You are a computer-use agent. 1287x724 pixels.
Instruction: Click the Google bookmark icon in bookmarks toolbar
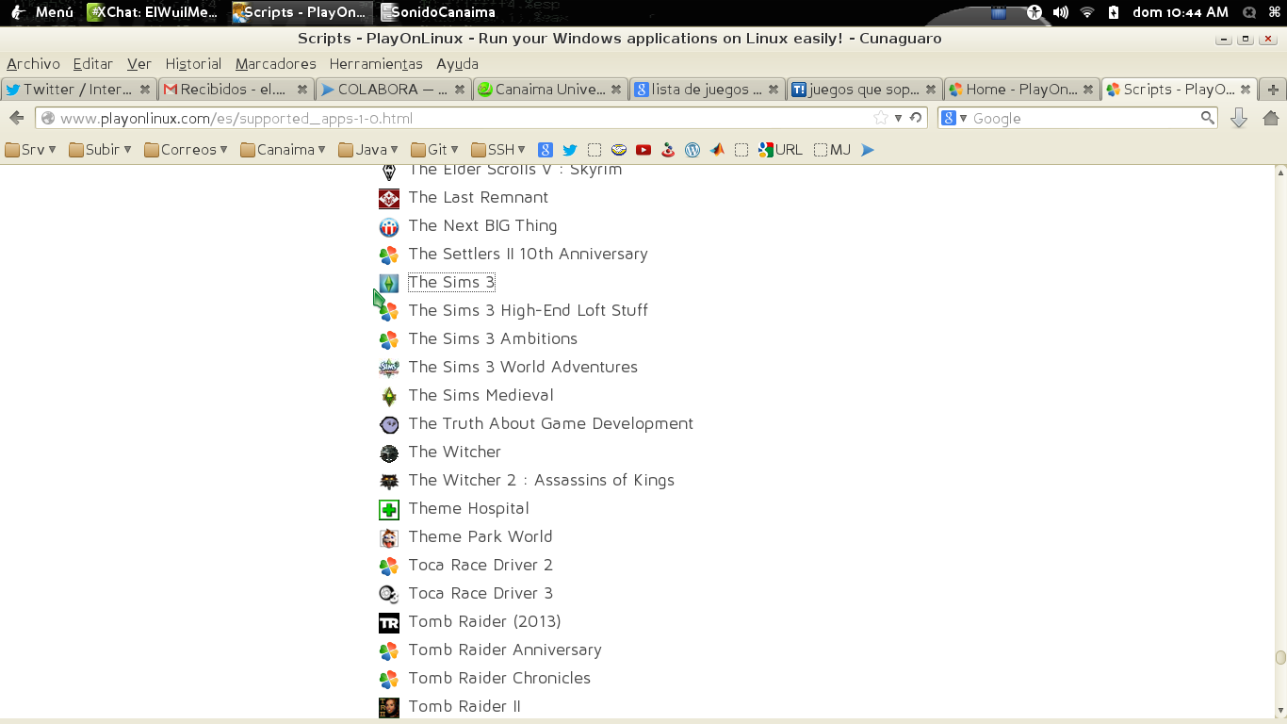(545, 150)
